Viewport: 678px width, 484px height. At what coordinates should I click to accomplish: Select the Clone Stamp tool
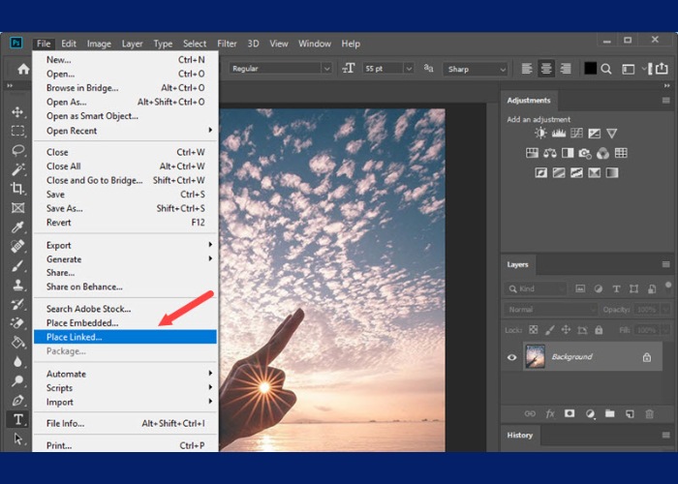(x=17, y=285)
